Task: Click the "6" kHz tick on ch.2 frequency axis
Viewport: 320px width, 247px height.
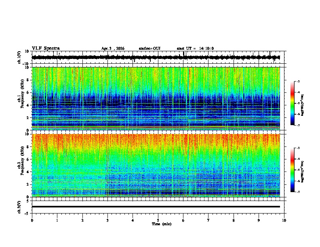Action: [28, 159]
